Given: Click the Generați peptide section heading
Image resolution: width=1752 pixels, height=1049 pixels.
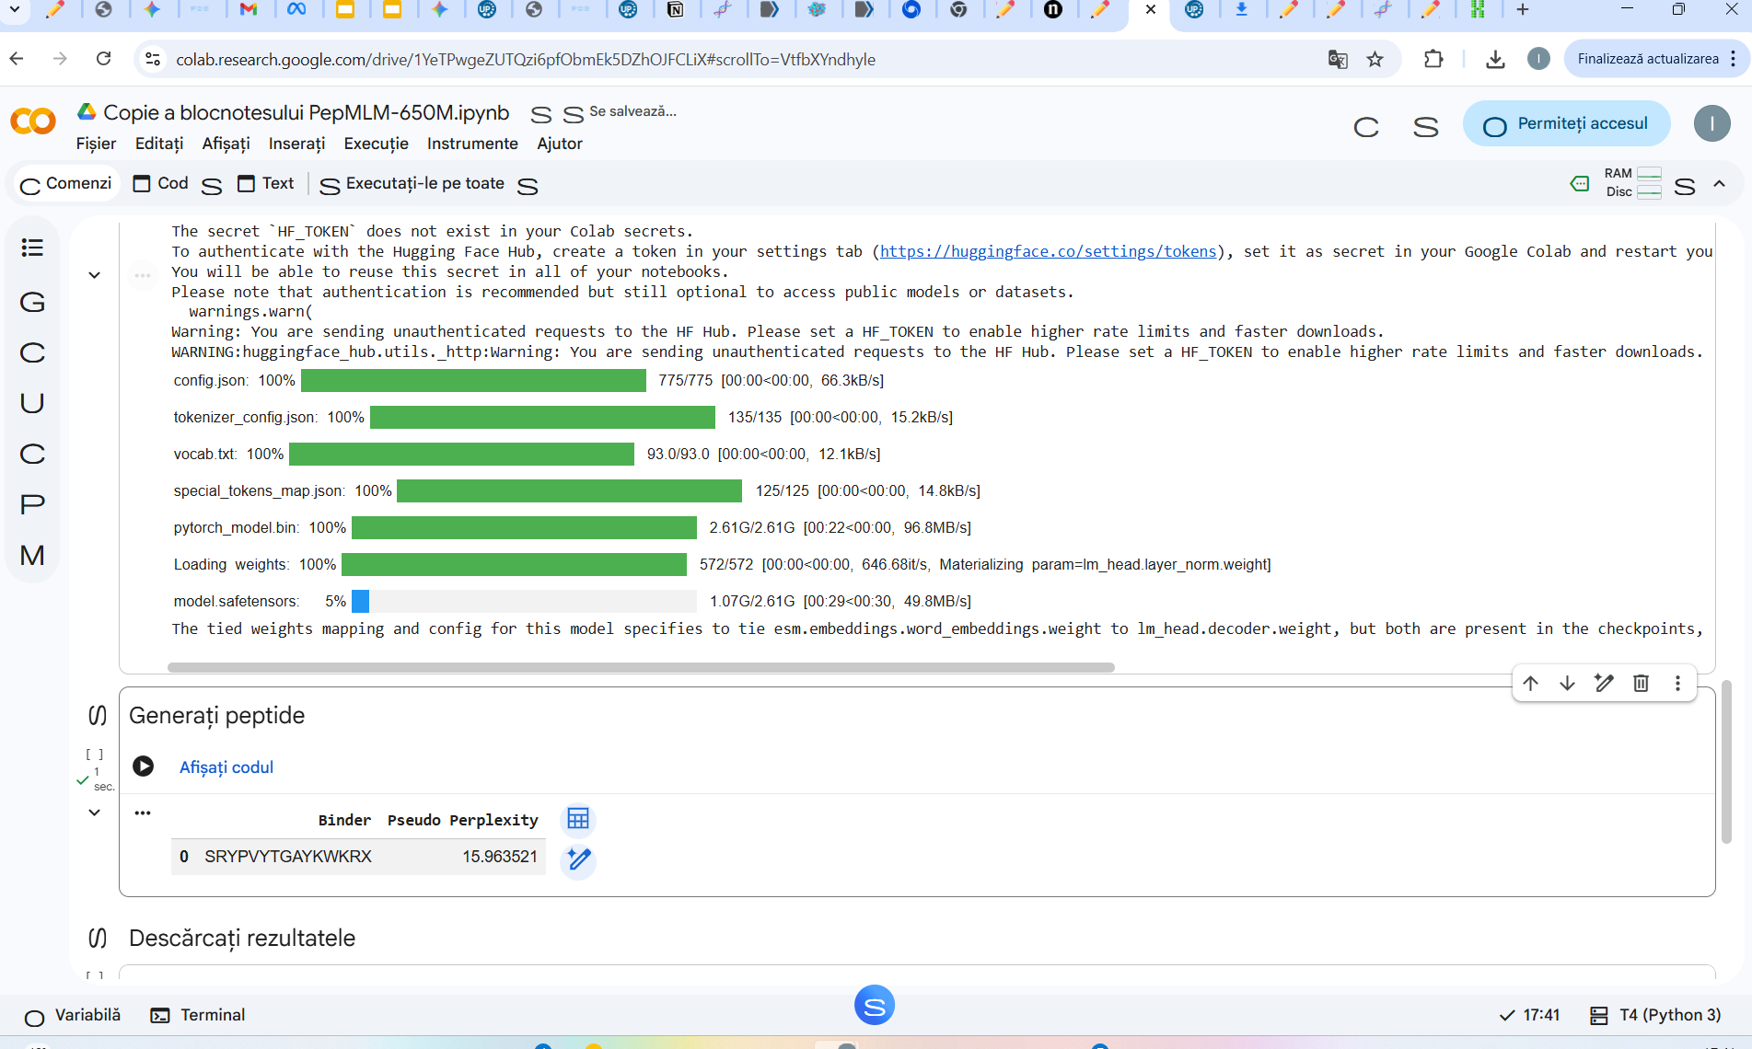Looking at the screenshot, I should click(216, 716).
